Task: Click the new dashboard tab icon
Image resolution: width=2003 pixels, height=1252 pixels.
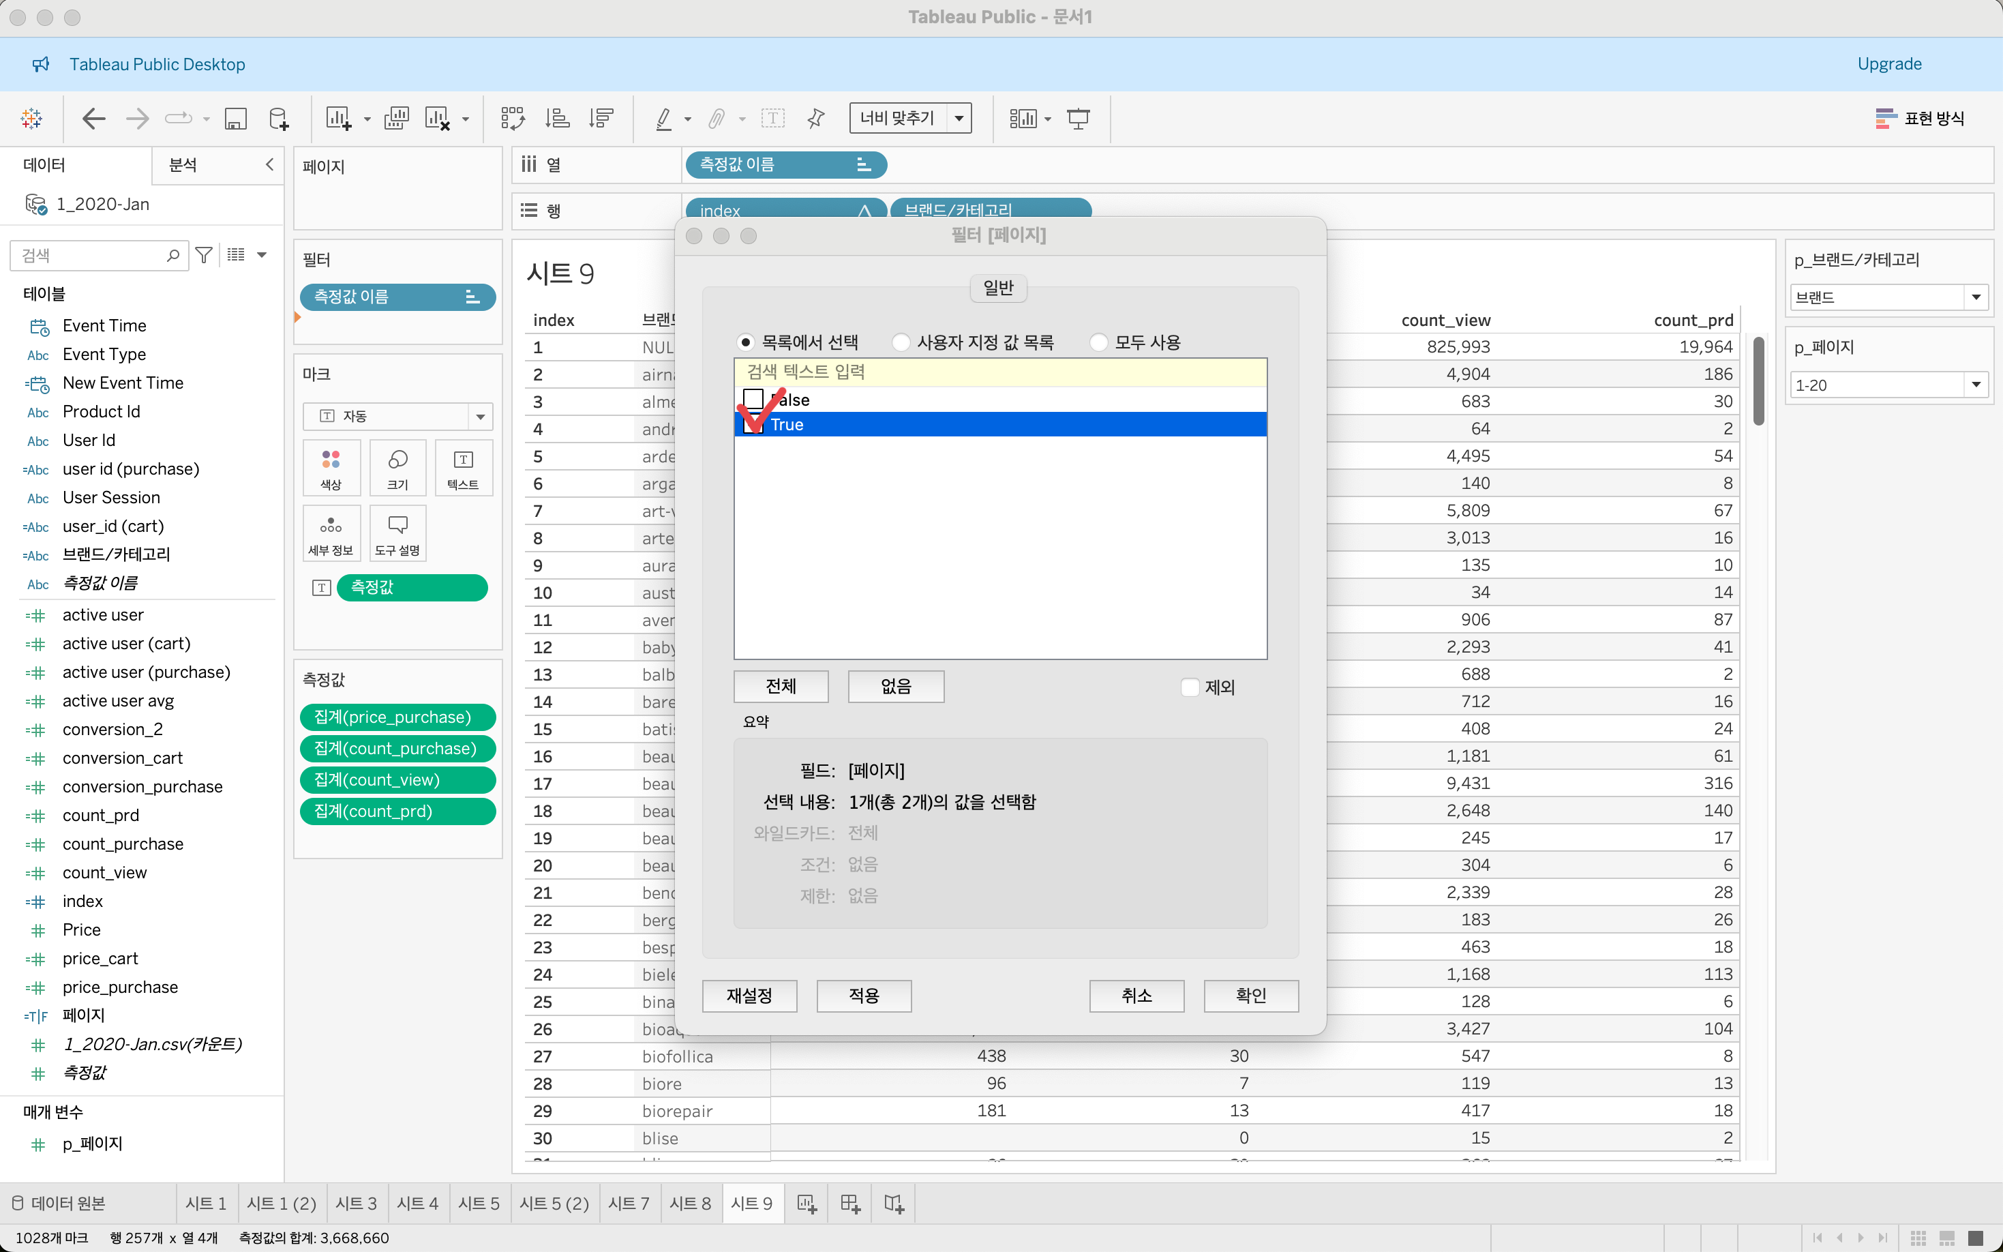Action: pyautogui.click(x=850, y=1203)
